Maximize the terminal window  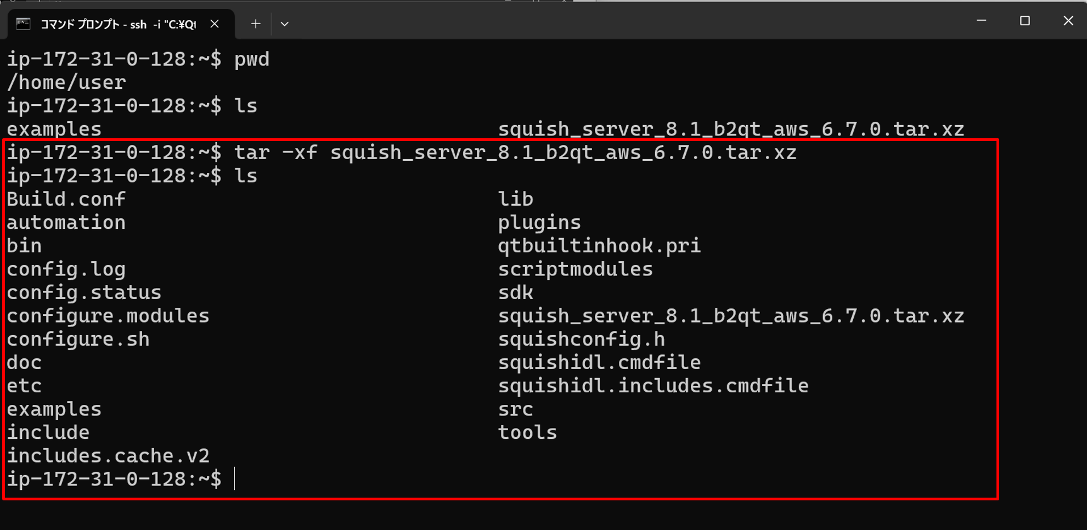tap(1024, 21)
